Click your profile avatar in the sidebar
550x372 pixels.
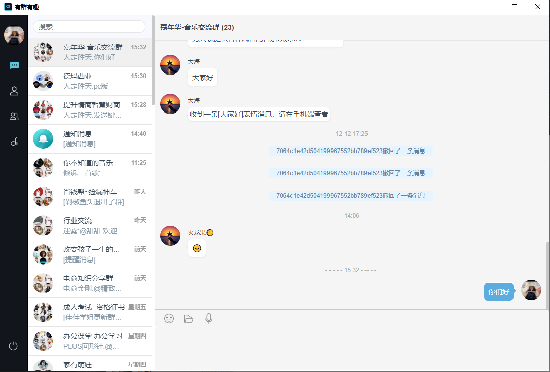[14, 34]
